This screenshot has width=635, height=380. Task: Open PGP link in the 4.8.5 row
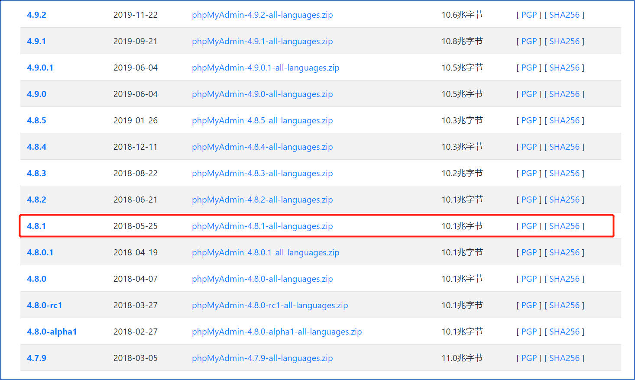529,120
